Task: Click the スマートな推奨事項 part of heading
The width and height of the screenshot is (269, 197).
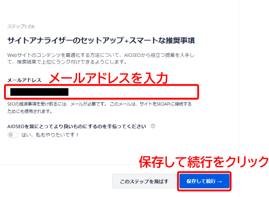Action: click(162, 41)
